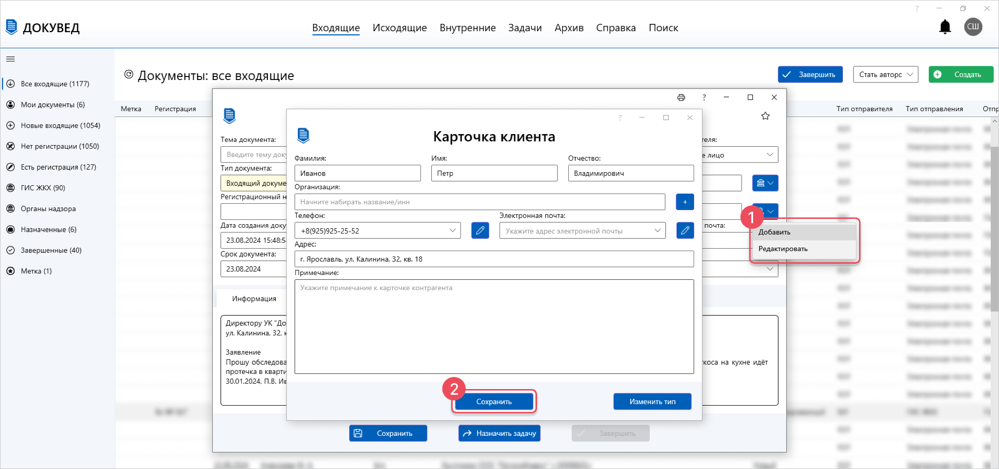Screen dimensions: 999x469
Task: Open the notifications bell
Action: pos(945,27)
